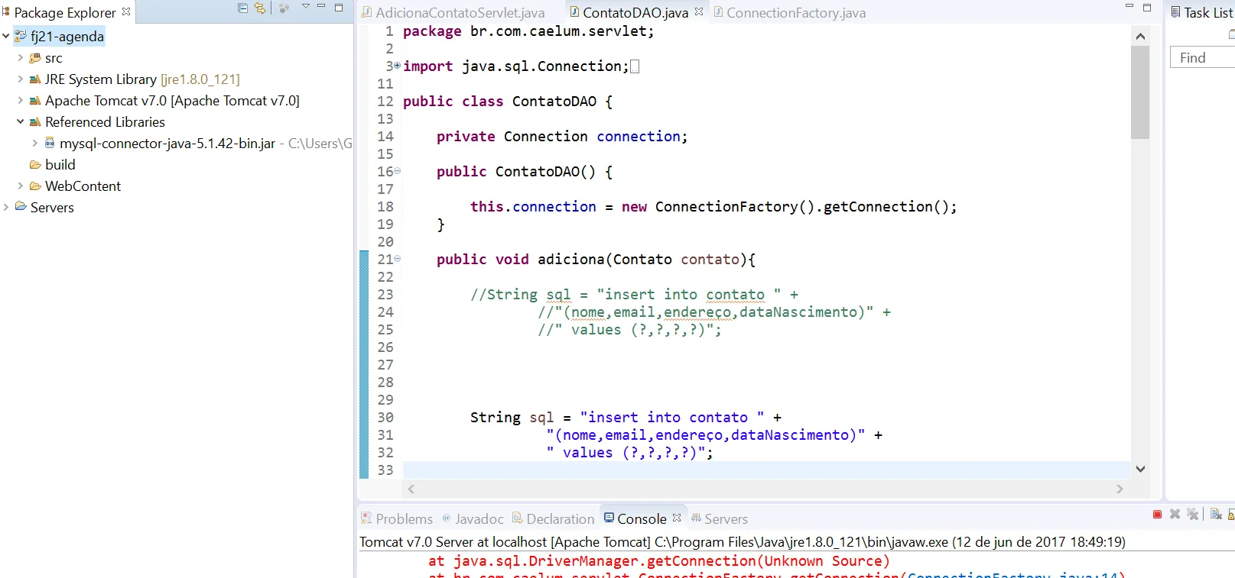
Task: Click the editor vertical scrollbar thumb
Action: click(x=1140, y=92)
